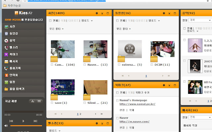The width and height of the screenshot is (212, 132).
Task: Click the 음악 disc icon in sidebar
Action: coord(6,40)
